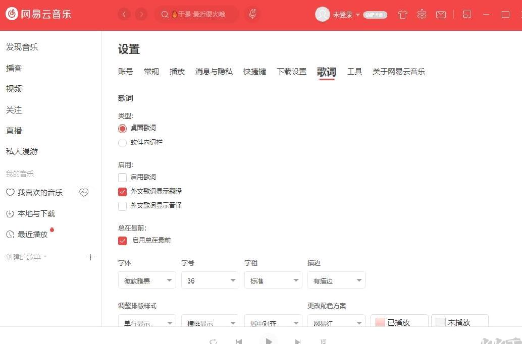
Task: Open settings via gear icon
Action: tap(422, 14)
